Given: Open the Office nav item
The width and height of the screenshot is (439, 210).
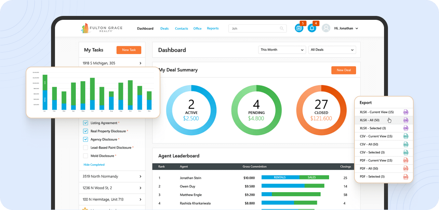Looking at the screenshot, I should (197, 29).
